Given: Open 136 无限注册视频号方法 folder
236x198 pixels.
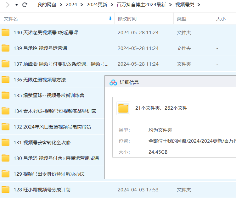Looking at the screenshot, I should pyautogui.click(x=44, y=80).
